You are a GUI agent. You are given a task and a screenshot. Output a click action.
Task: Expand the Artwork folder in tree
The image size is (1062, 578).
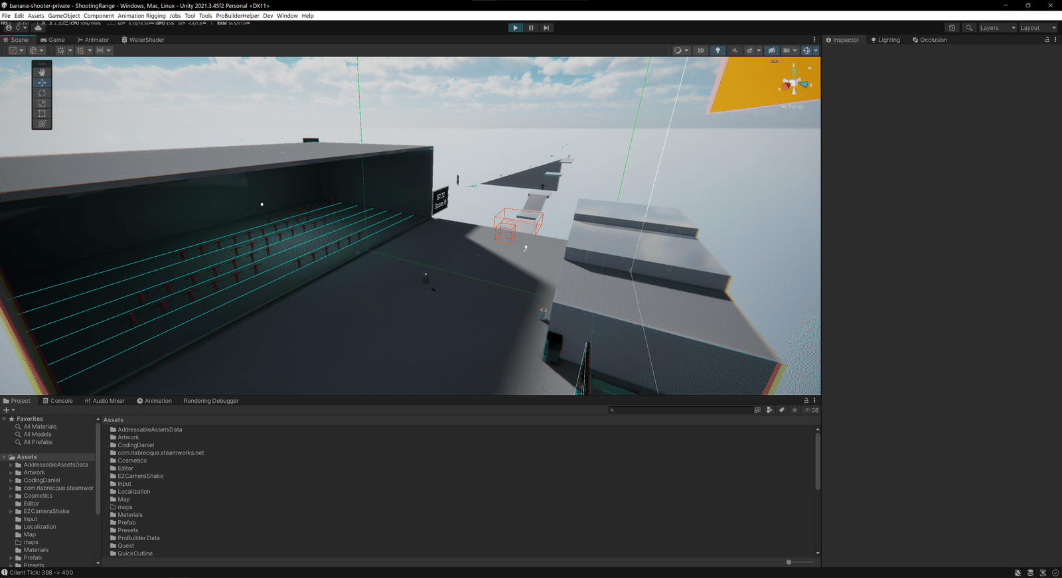point(11,472)
